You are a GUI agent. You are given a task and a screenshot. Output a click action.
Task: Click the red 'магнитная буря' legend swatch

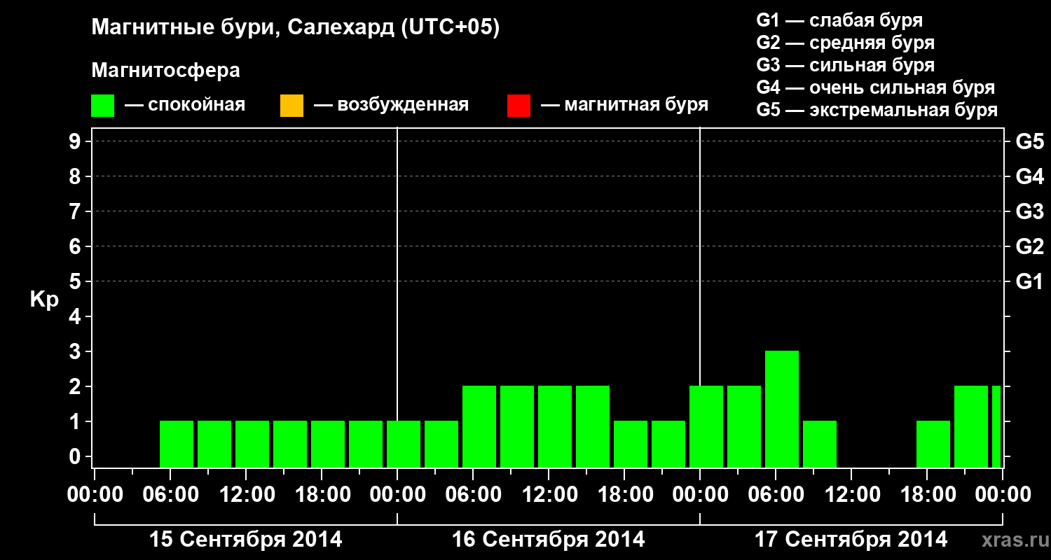[518, 106]
